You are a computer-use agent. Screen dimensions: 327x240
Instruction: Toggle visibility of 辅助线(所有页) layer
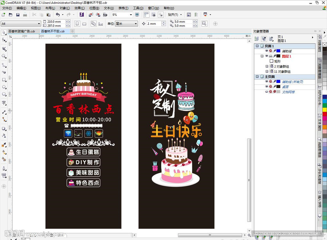tap(267, 81)
